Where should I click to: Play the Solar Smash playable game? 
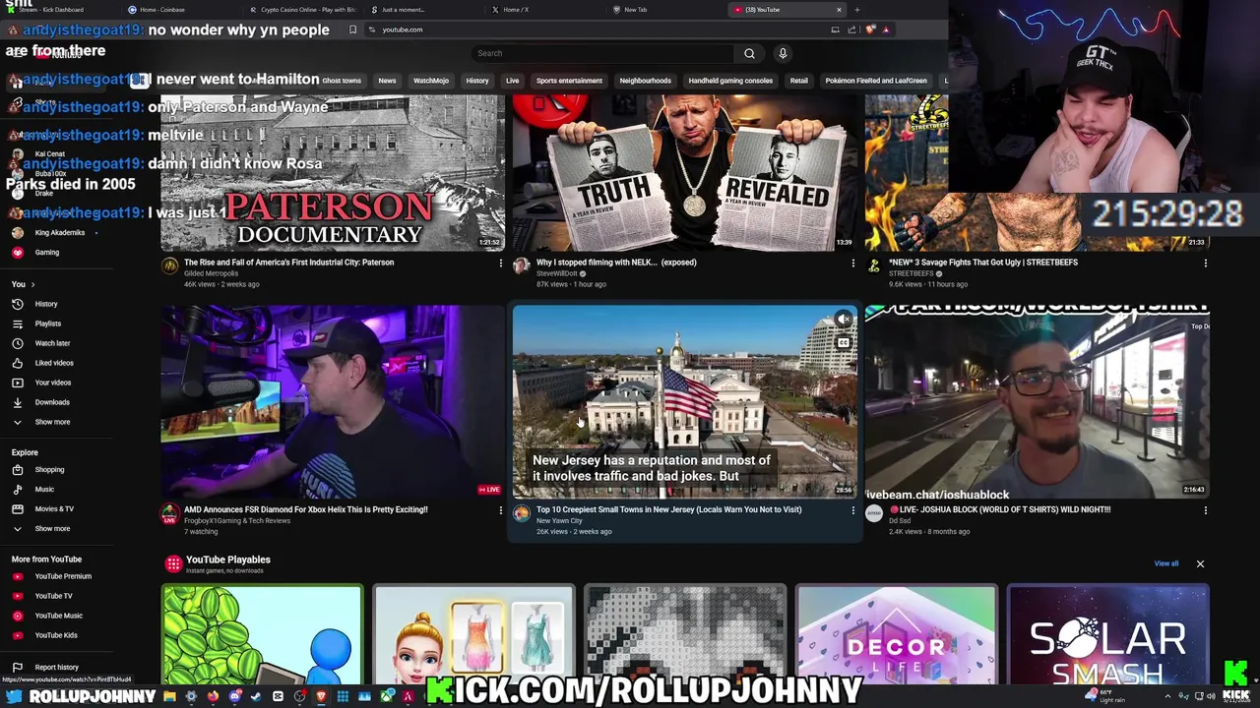[1107, 634]
